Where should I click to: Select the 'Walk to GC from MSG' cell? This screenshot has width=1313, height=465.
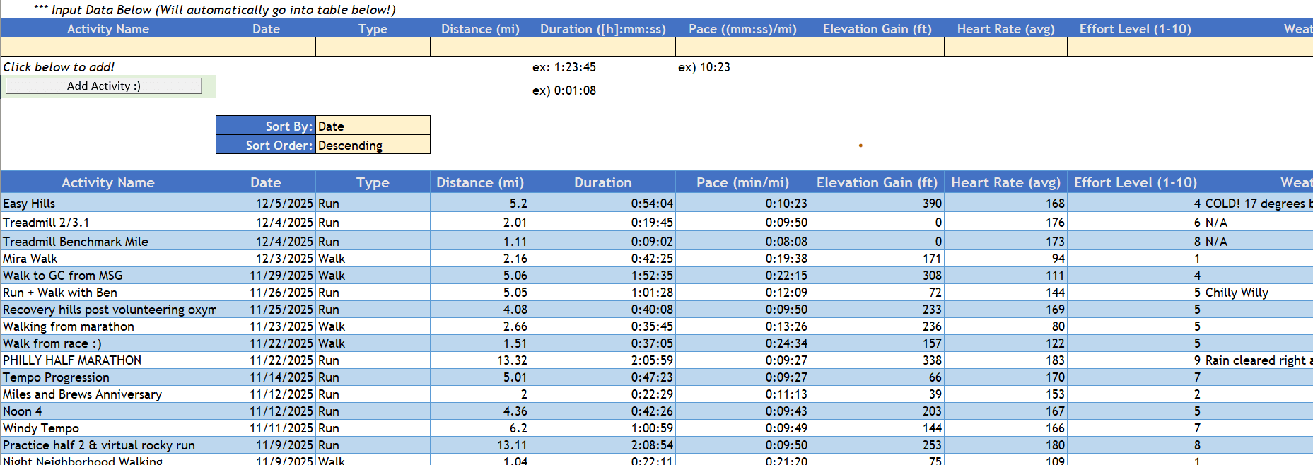tap(108, 276)
